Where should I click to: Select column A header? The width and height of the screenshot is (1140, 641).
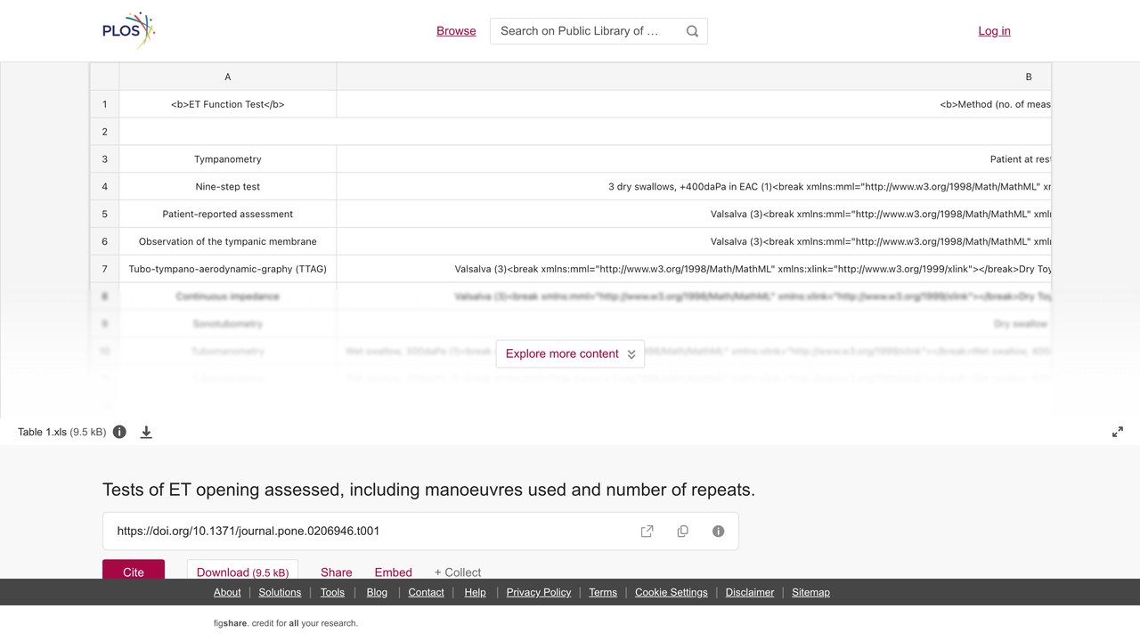pos(228,77)
